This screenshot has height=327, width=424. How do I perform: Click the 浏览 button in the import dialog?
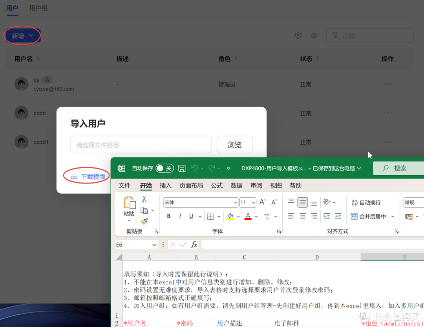click(234, 144)
